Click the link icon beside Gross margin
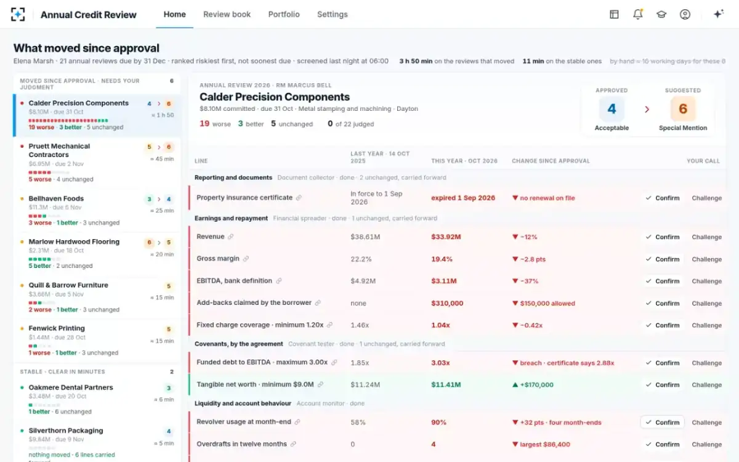Viewport: 739px width, 462px height. [x=246, y=259]
